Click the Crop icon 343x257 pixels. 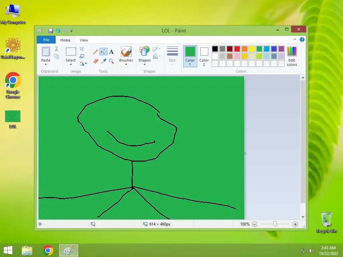(82, 49)
